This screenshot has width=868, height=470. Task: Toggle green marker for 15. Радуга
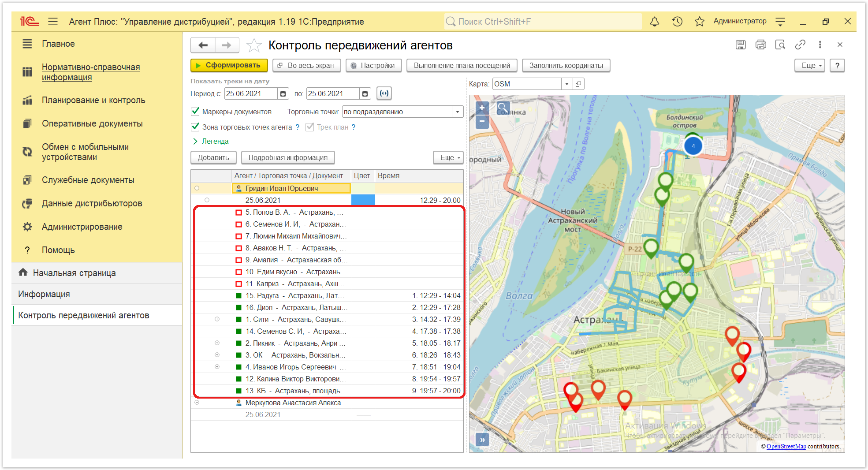click(x=238, y=296)
